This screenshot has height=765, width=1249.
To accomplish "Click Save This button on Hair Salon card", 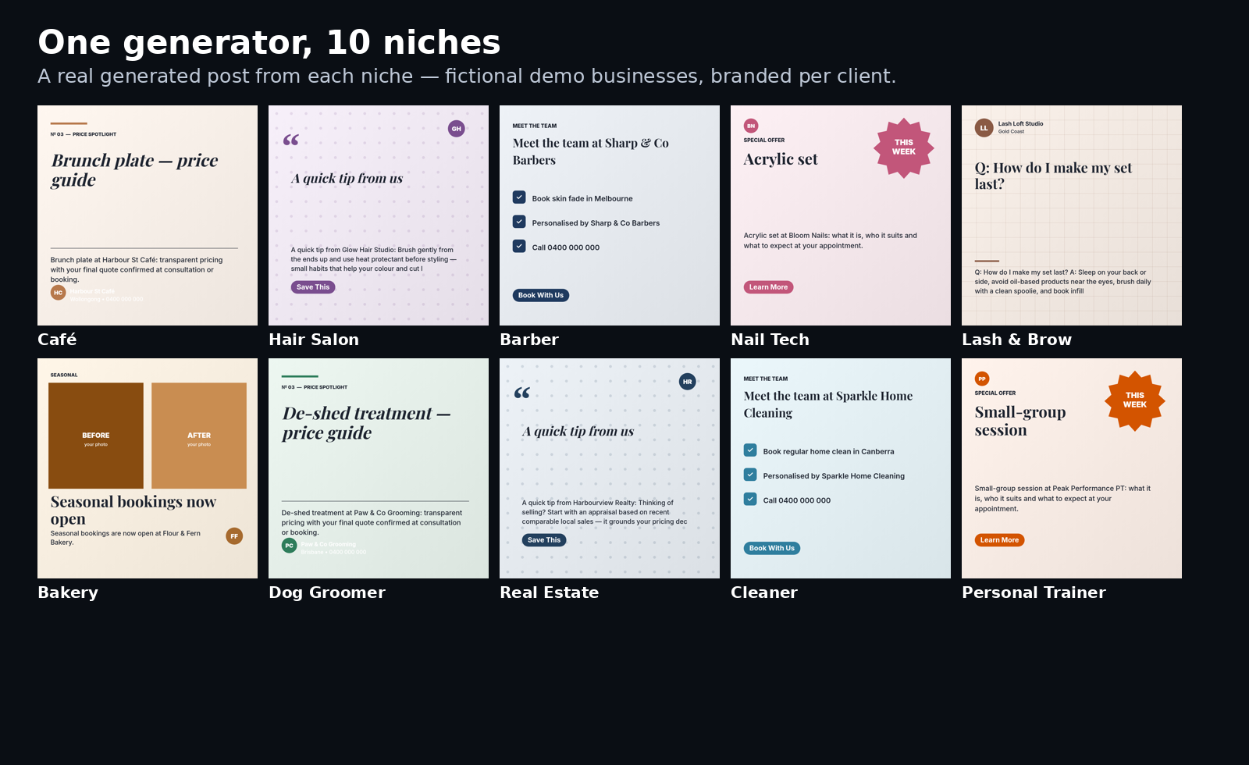I will click(x=313, y=287).
